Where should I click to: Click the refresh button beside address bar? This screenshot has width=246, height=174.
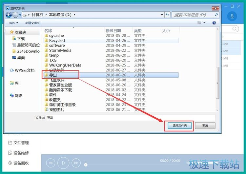167,15
